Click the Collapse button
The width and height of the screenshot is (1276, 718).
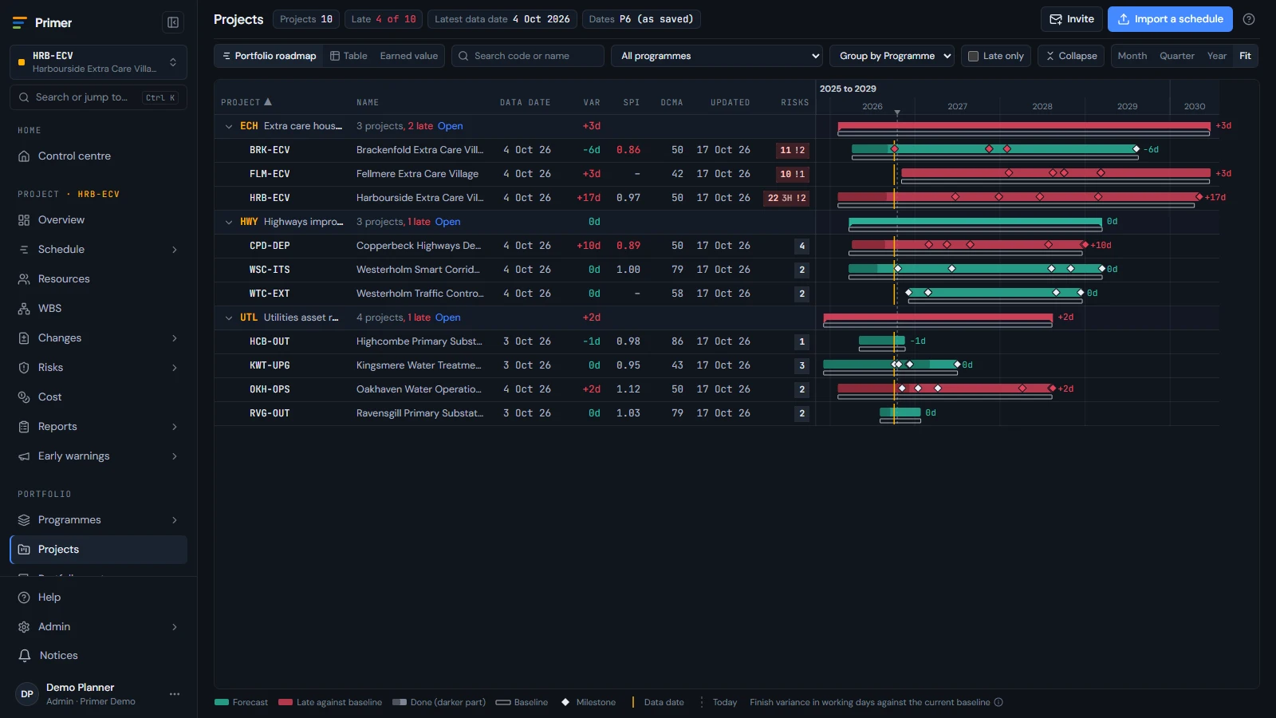click(x=1071, y=56)
